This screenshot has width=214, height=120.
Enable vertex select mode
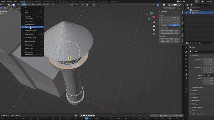pyautogui.click(x=9, y=5)
